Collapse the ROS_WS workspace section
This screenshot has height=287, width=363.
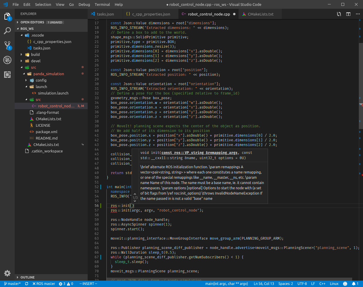pyautogui.click(x=51, y=29)
